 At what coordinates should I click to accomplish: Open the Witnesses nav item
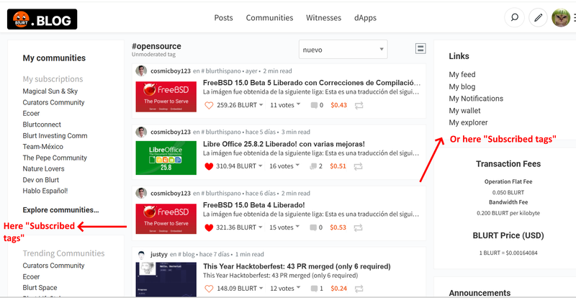click(323, 18)
